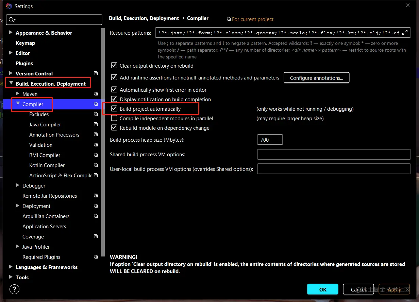Click Build, Execution, Deployment breadcrumb
Viewport: 419px width, 302px height.
[x=144, y=18]
